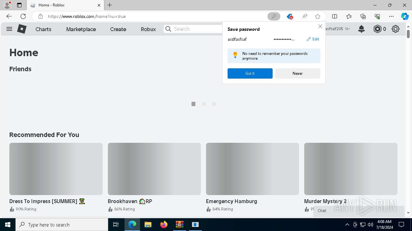Go back to previous page
This screenshot has width=412, height=231.
tap(9, 16)
